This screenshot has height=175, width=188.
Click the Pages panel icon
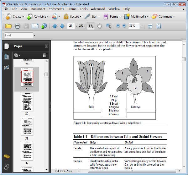click(7, 46)
